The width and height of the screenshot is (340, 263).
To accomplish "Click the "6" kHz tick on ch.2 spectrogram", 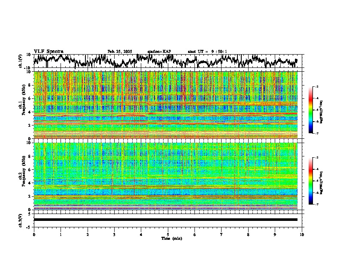I will pyautogui.click(x=30, y=170).
